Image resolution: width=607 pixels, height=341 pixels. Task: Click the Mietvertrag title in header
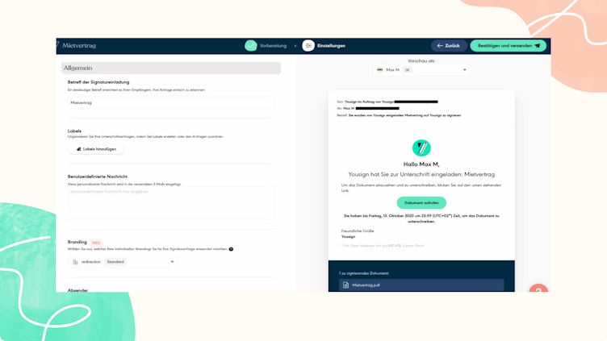click(79, 46)
